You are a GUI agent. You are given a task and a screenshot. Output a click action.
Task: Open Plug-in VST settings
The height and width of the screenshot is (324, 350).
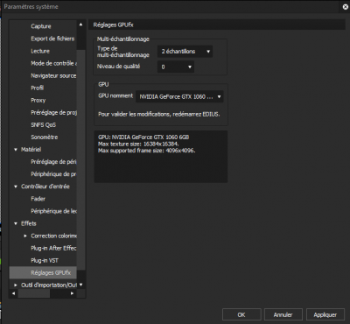click(45, 260)
